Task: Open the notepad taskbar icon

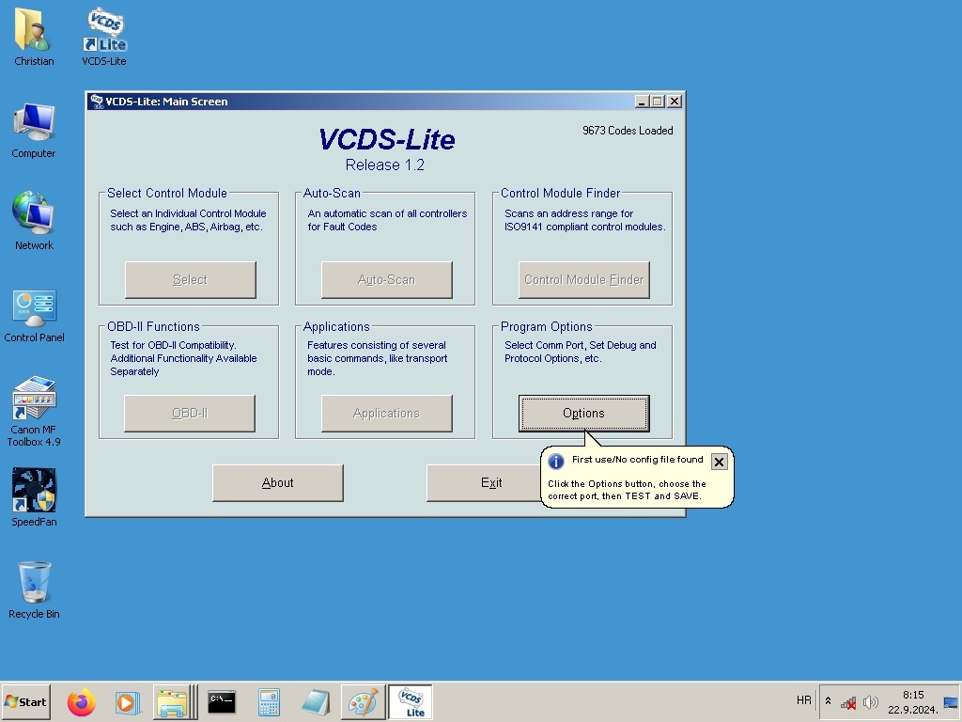Action: pyautogui.click(x=316, y=701)
